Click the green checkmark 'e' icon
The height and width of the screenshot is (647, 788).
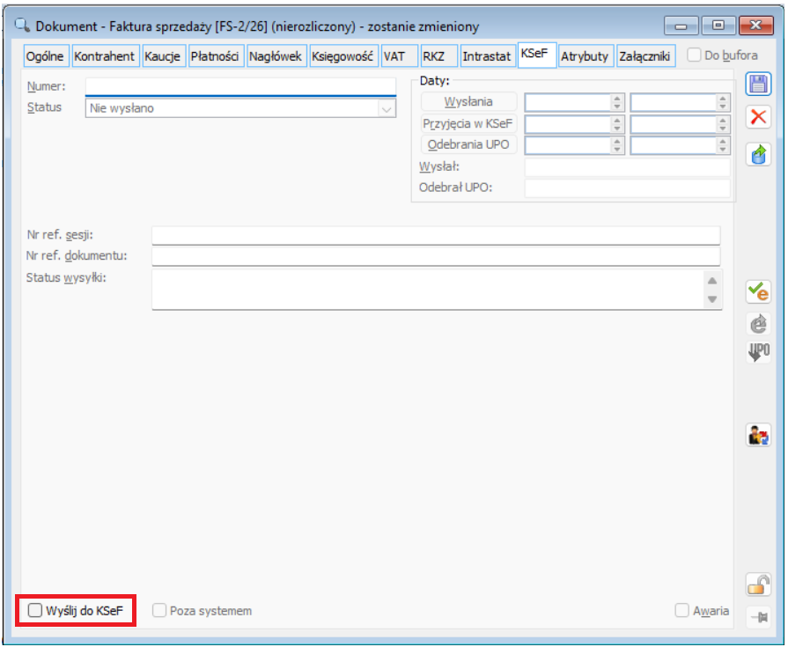click(x=757, y=291)
